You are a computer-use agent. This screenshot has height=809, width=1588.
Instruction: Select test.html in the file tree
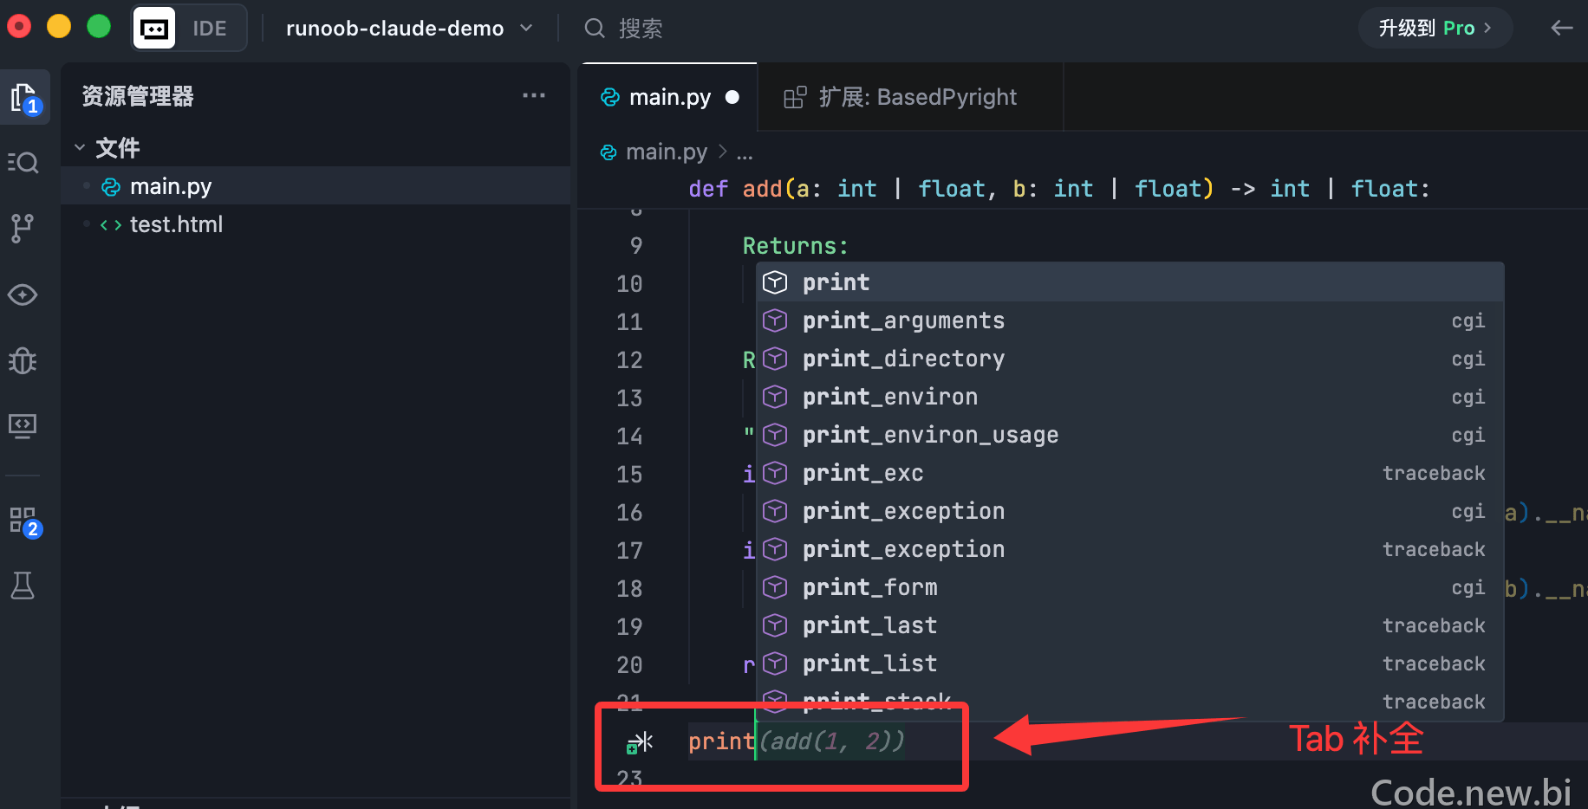coord(316,224)
